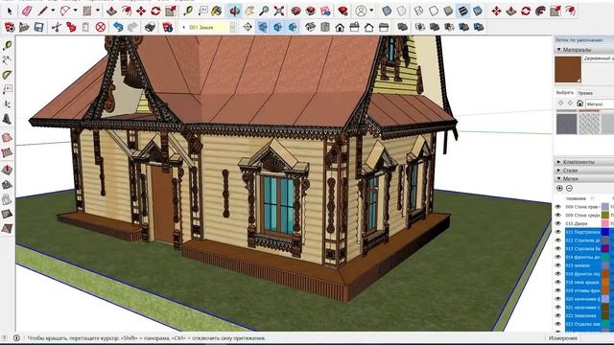Collapse the Метки panel
Screen dimensions: 614x345
click(558, 178)
